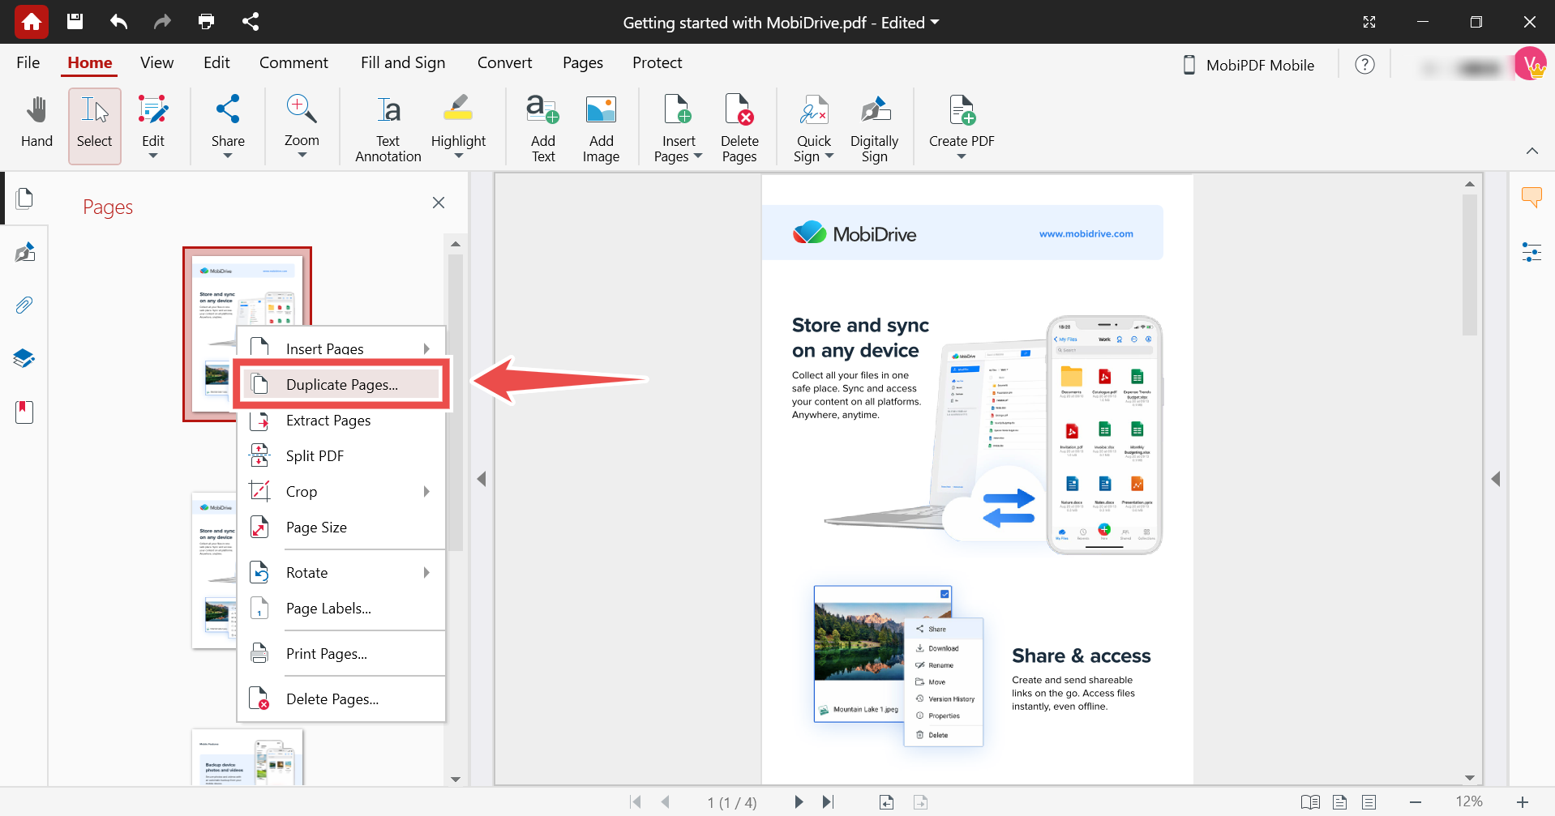Click the Digitally Sign button
This screenshot has height=816, width=1555.
pos(874,128)
